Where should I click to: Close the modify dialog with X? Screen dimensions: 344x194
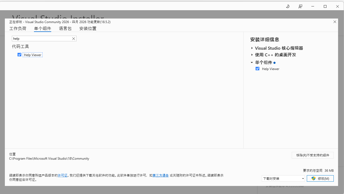click(x=335, y=22)
